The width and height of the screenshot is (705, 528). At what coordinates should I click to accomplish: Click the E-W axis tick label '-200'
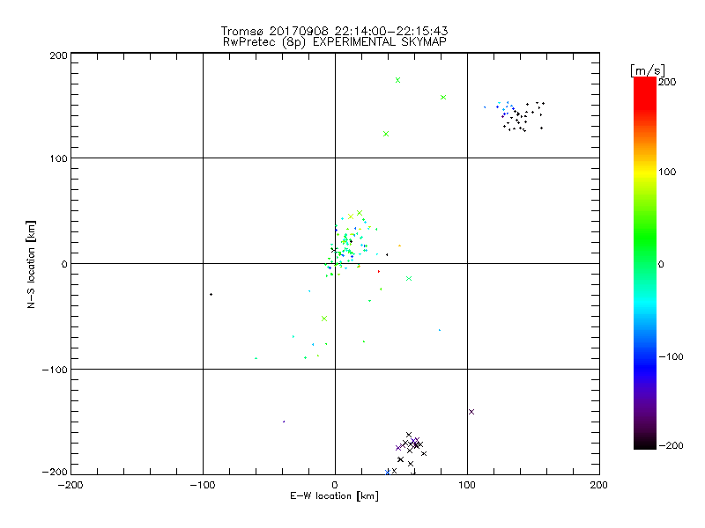point(70,485)
